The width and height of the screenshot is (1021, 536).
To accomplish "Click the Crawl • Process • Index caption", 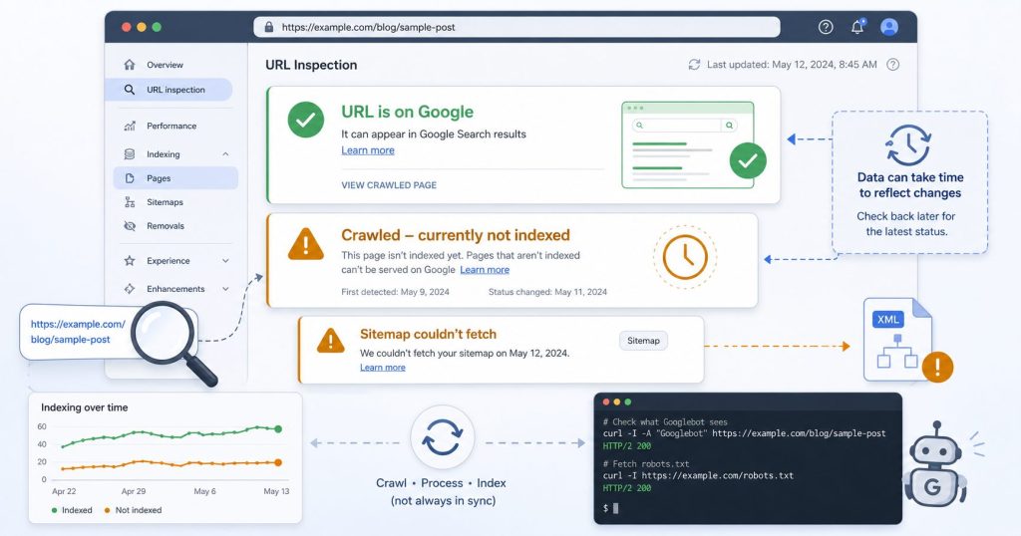I will tap(441, 483).
